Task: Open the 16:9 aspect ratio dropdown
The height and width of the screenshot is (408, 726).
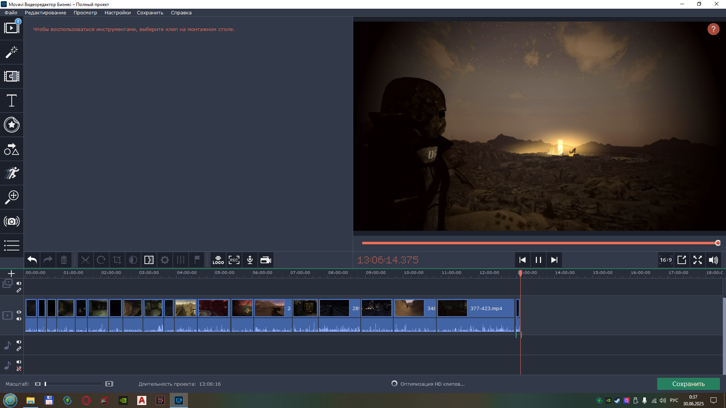Action: point(666,260)
